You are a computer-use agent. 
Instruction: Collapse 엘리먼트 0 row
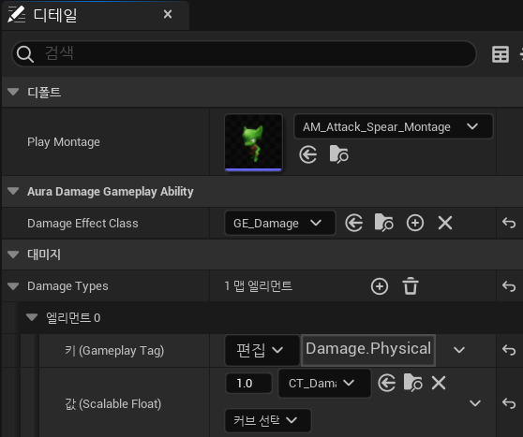click(32, 317)
